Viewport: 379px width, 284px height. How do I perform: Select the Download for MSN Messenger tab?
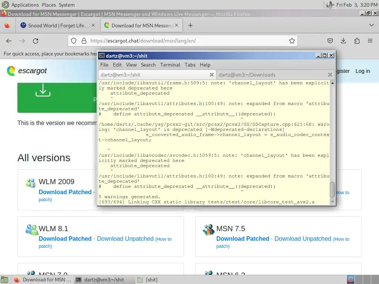(x=142, y=26)
